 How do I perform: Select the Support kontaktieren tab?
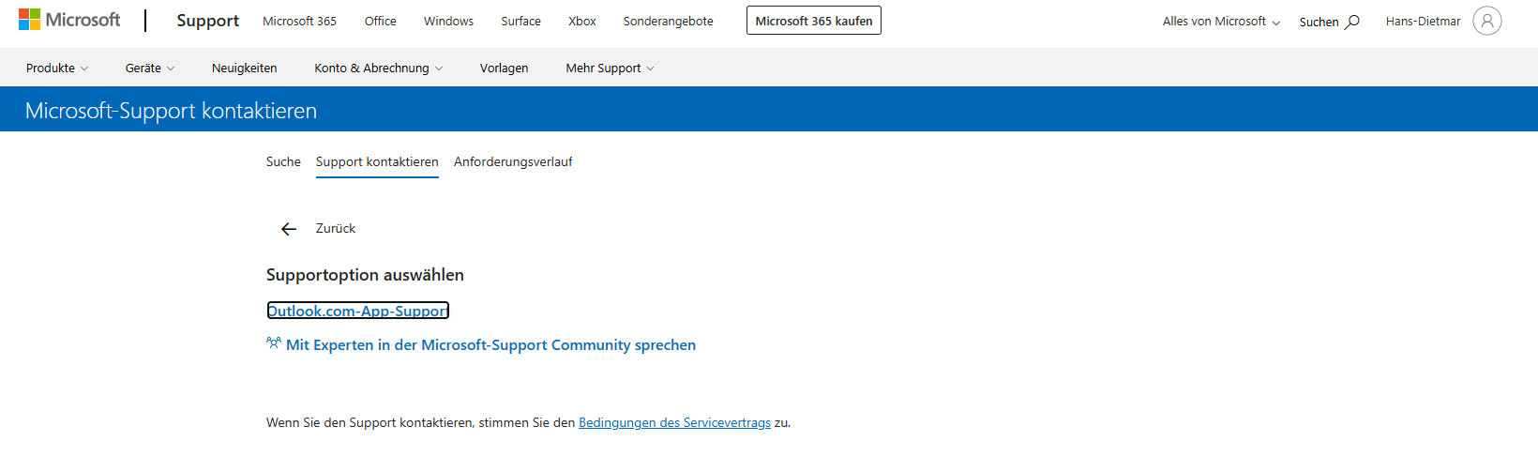[x=377, y=162]
